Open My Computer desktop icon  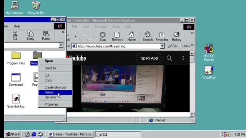point(15,8)
